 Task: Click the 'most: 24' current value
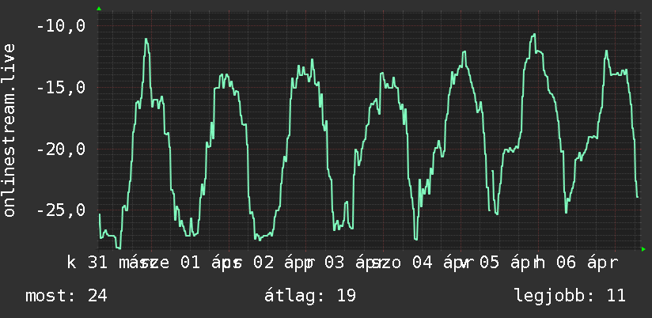pyautogui.click(x=66, y=296)
